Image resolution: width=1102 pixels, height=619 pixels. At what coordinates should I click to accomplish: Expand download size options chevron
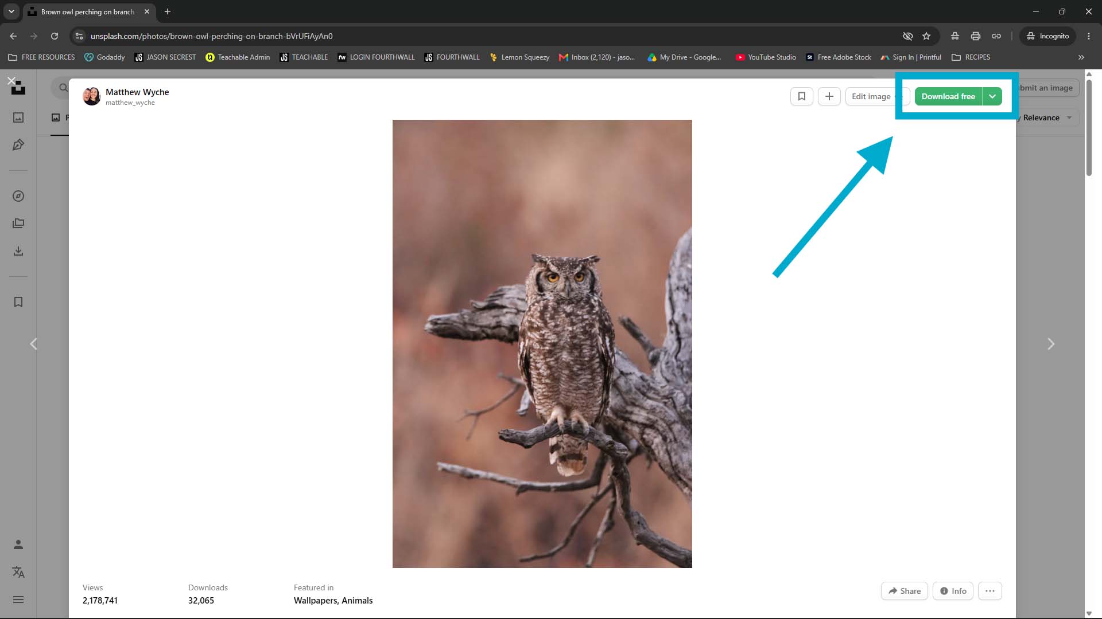992,96
